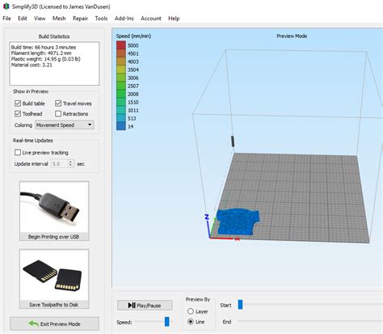Image resolution: width=383 pixels, height=334 pixels.
Task: Enable Live preview tracking
Action: [x=18, y=153]
